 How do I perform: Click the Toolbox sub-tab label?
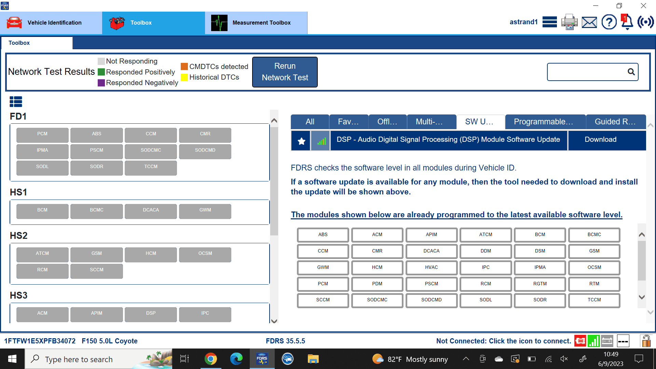19,43
